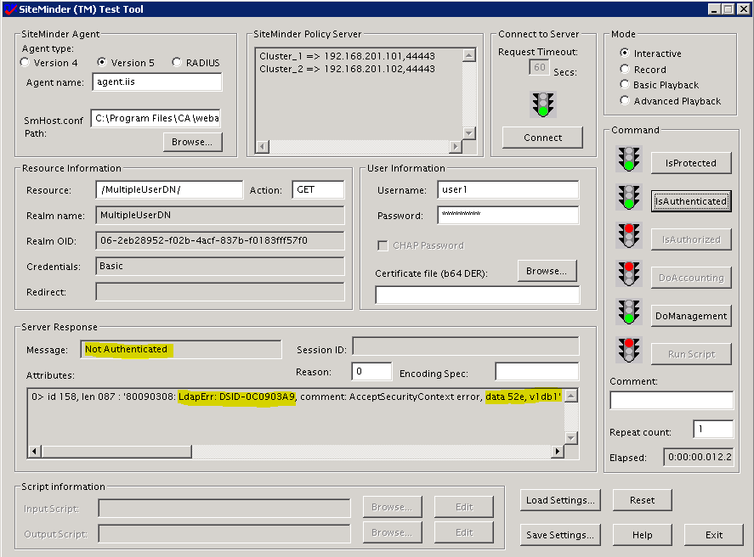Click the Request Timeout seconds field
The height and width of the screenshot is (557, 754).
540,67
